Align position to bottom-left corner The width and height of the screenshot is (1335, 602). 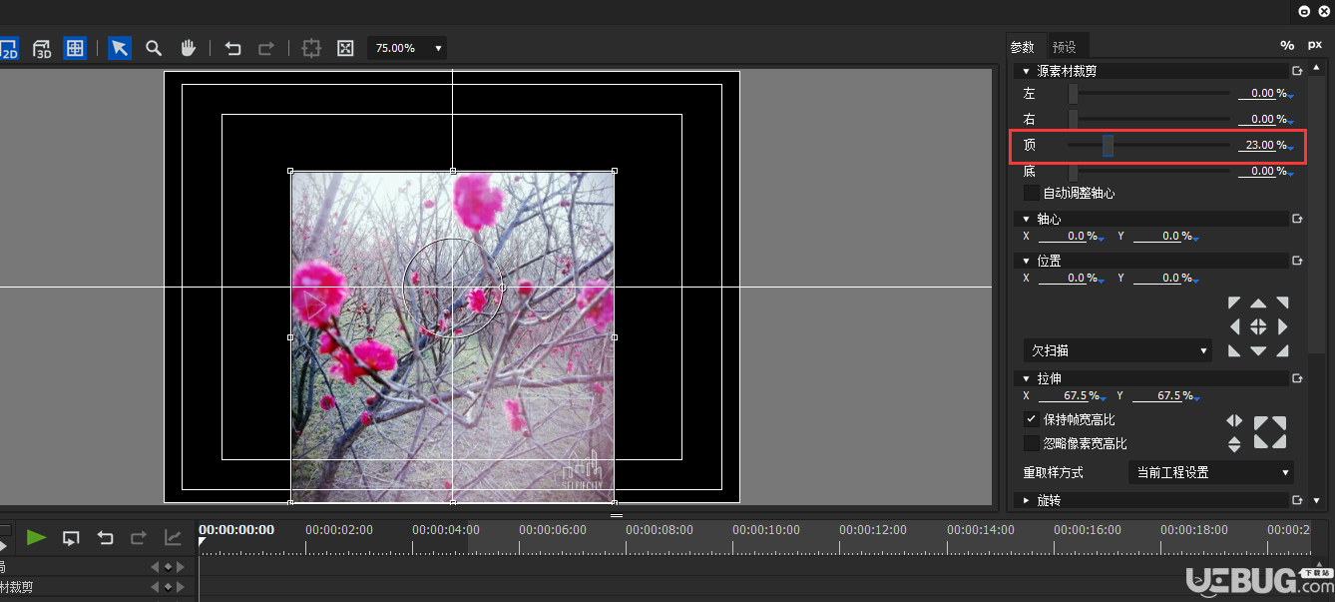point(1234,350)
